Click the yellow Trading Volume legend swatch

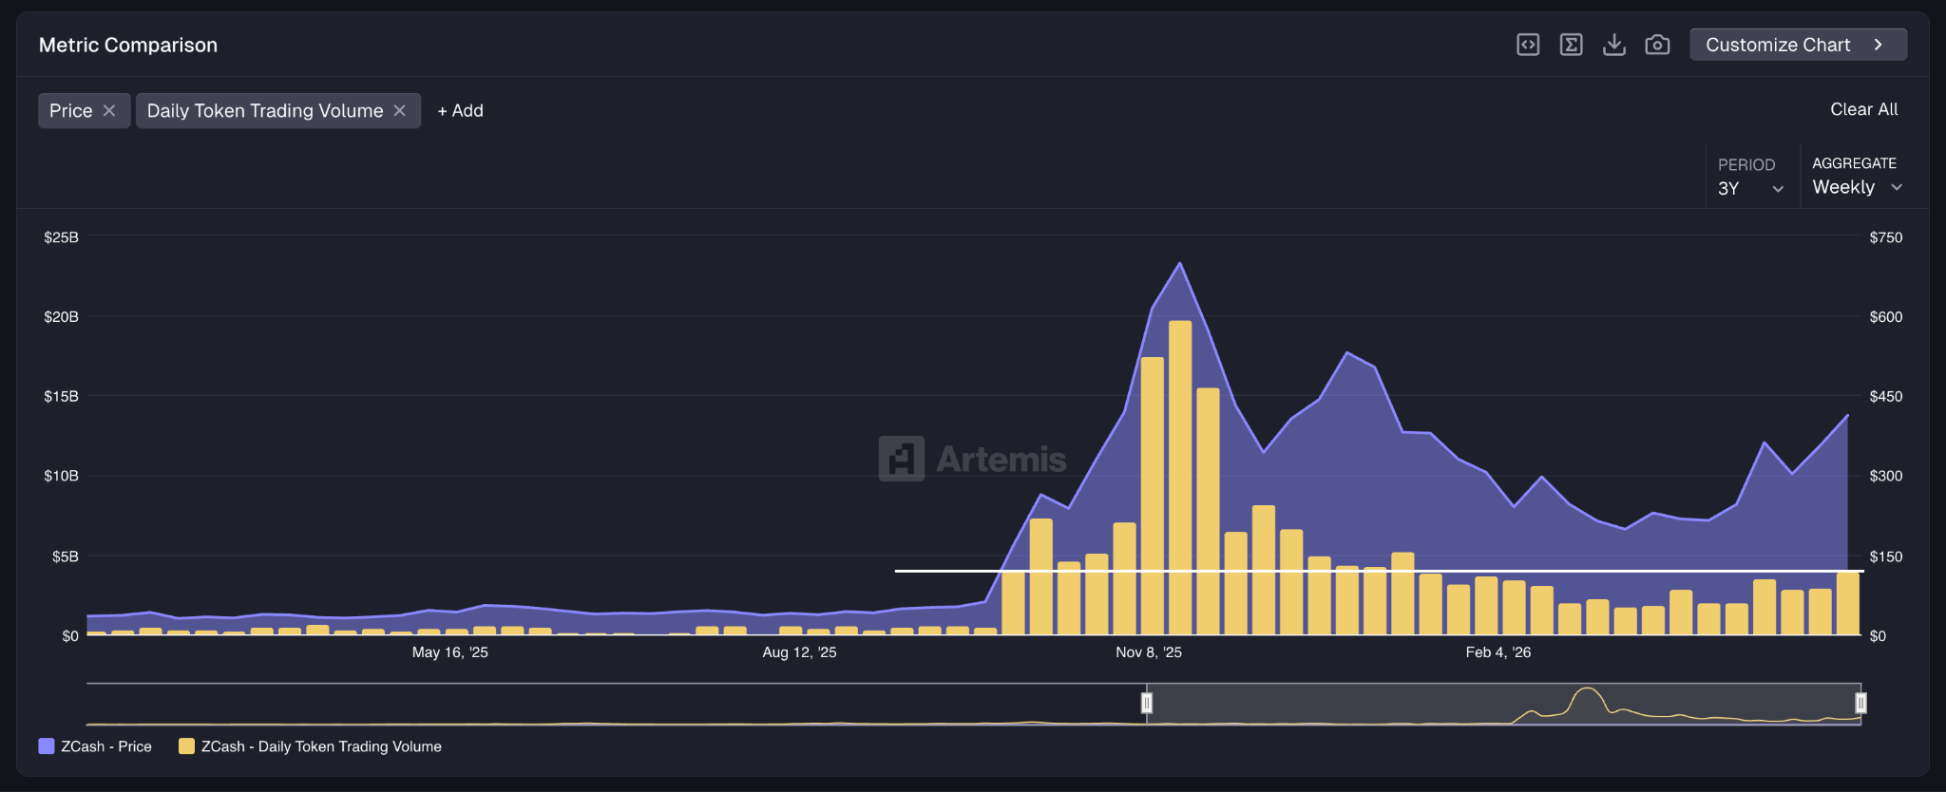click(x=186, y=746)
